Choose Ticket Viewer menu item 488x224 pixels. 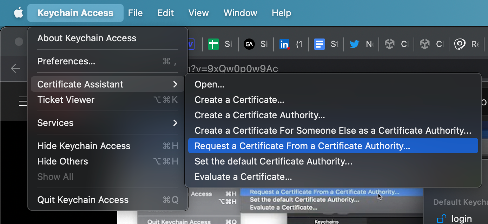108,100
